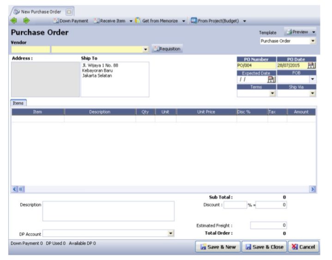Click the Discount percent input field
The image size is (332, 260).
click(235, 205)
